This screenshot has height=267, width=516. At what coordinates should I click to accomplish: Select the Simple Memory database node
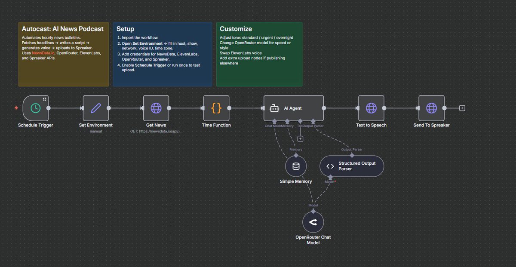pyautogui.click(x=296, y=166)
